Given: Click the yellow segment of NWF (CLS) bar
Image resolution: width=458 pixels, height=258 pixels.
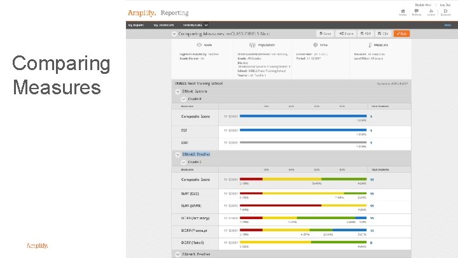Looking at the screenshot, I should (x=303, y=194).
